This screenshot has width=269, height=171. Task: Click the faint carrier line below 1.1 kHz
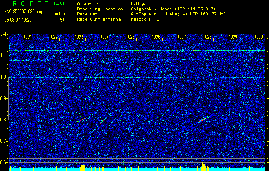pyautogui.click(x=136, y=60)
